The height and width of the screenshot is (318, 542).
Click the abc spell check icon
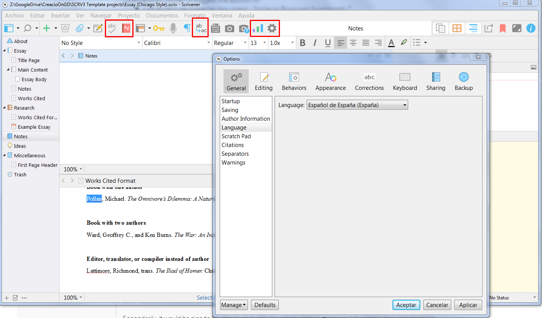click(112, 28)
